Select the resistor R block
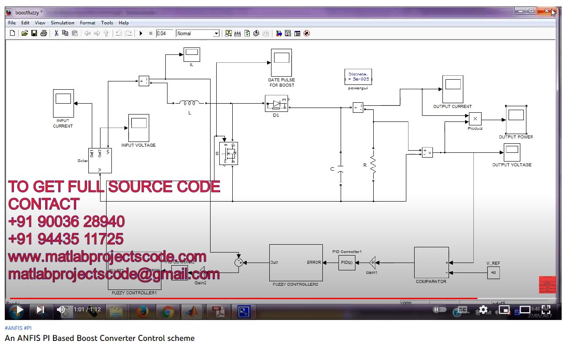 pyautogui.click(x=373, y=165)
